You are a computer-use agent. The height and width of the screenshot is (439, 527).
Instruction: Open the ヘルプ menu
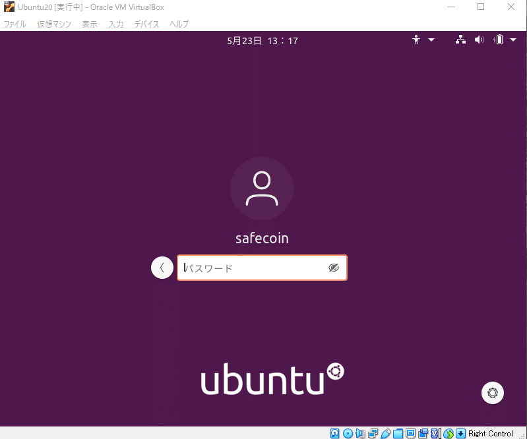coord(179,24)
